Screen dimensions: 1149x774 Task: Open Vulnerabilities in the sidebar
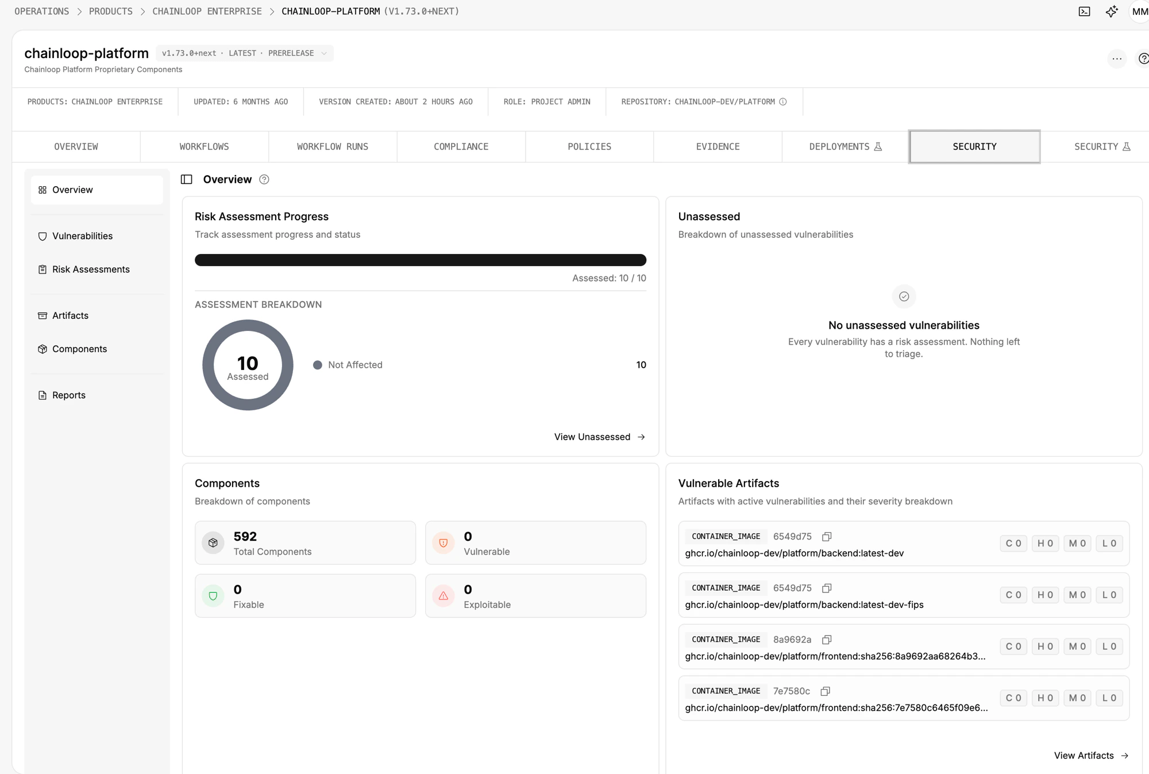tap(97, 236)
